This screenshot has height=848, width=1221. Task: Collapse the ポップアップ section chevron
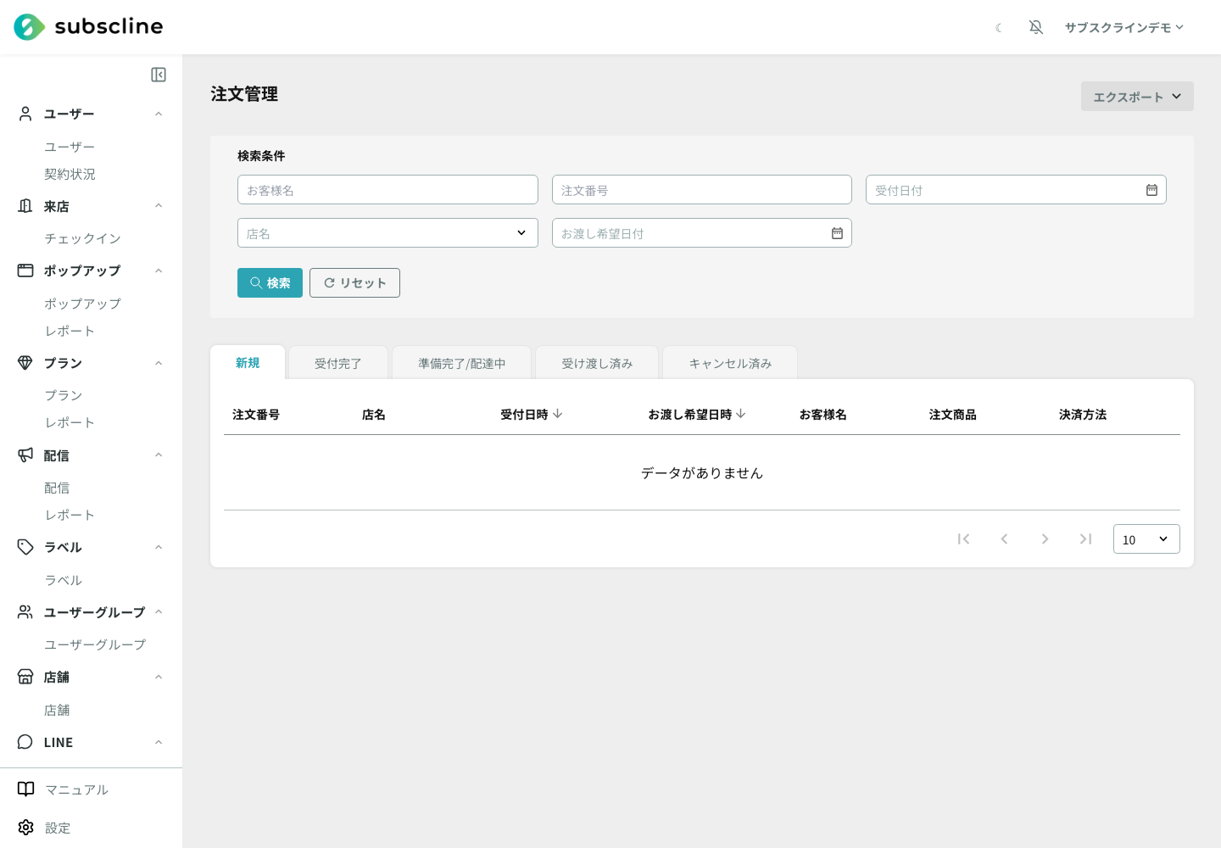tap(159, 271)
